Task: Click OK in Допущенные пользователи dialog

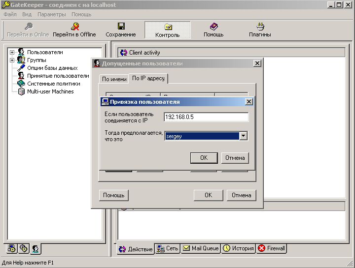Action: (208, 195)
